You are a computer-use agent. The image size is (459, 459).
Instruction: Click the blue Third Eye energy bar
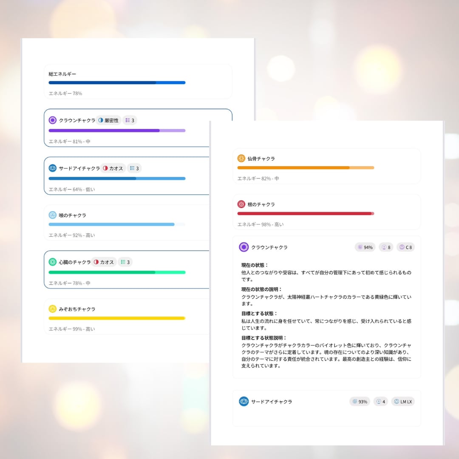117,178
